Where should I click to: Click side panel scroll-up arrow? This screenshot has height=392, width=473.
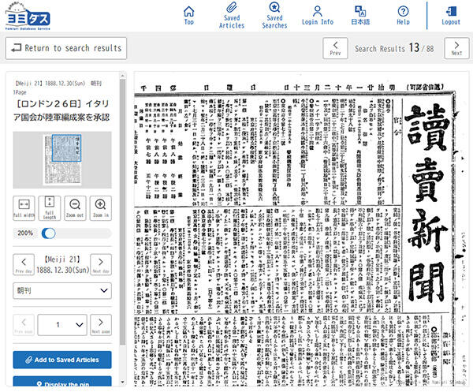[122, 76]
